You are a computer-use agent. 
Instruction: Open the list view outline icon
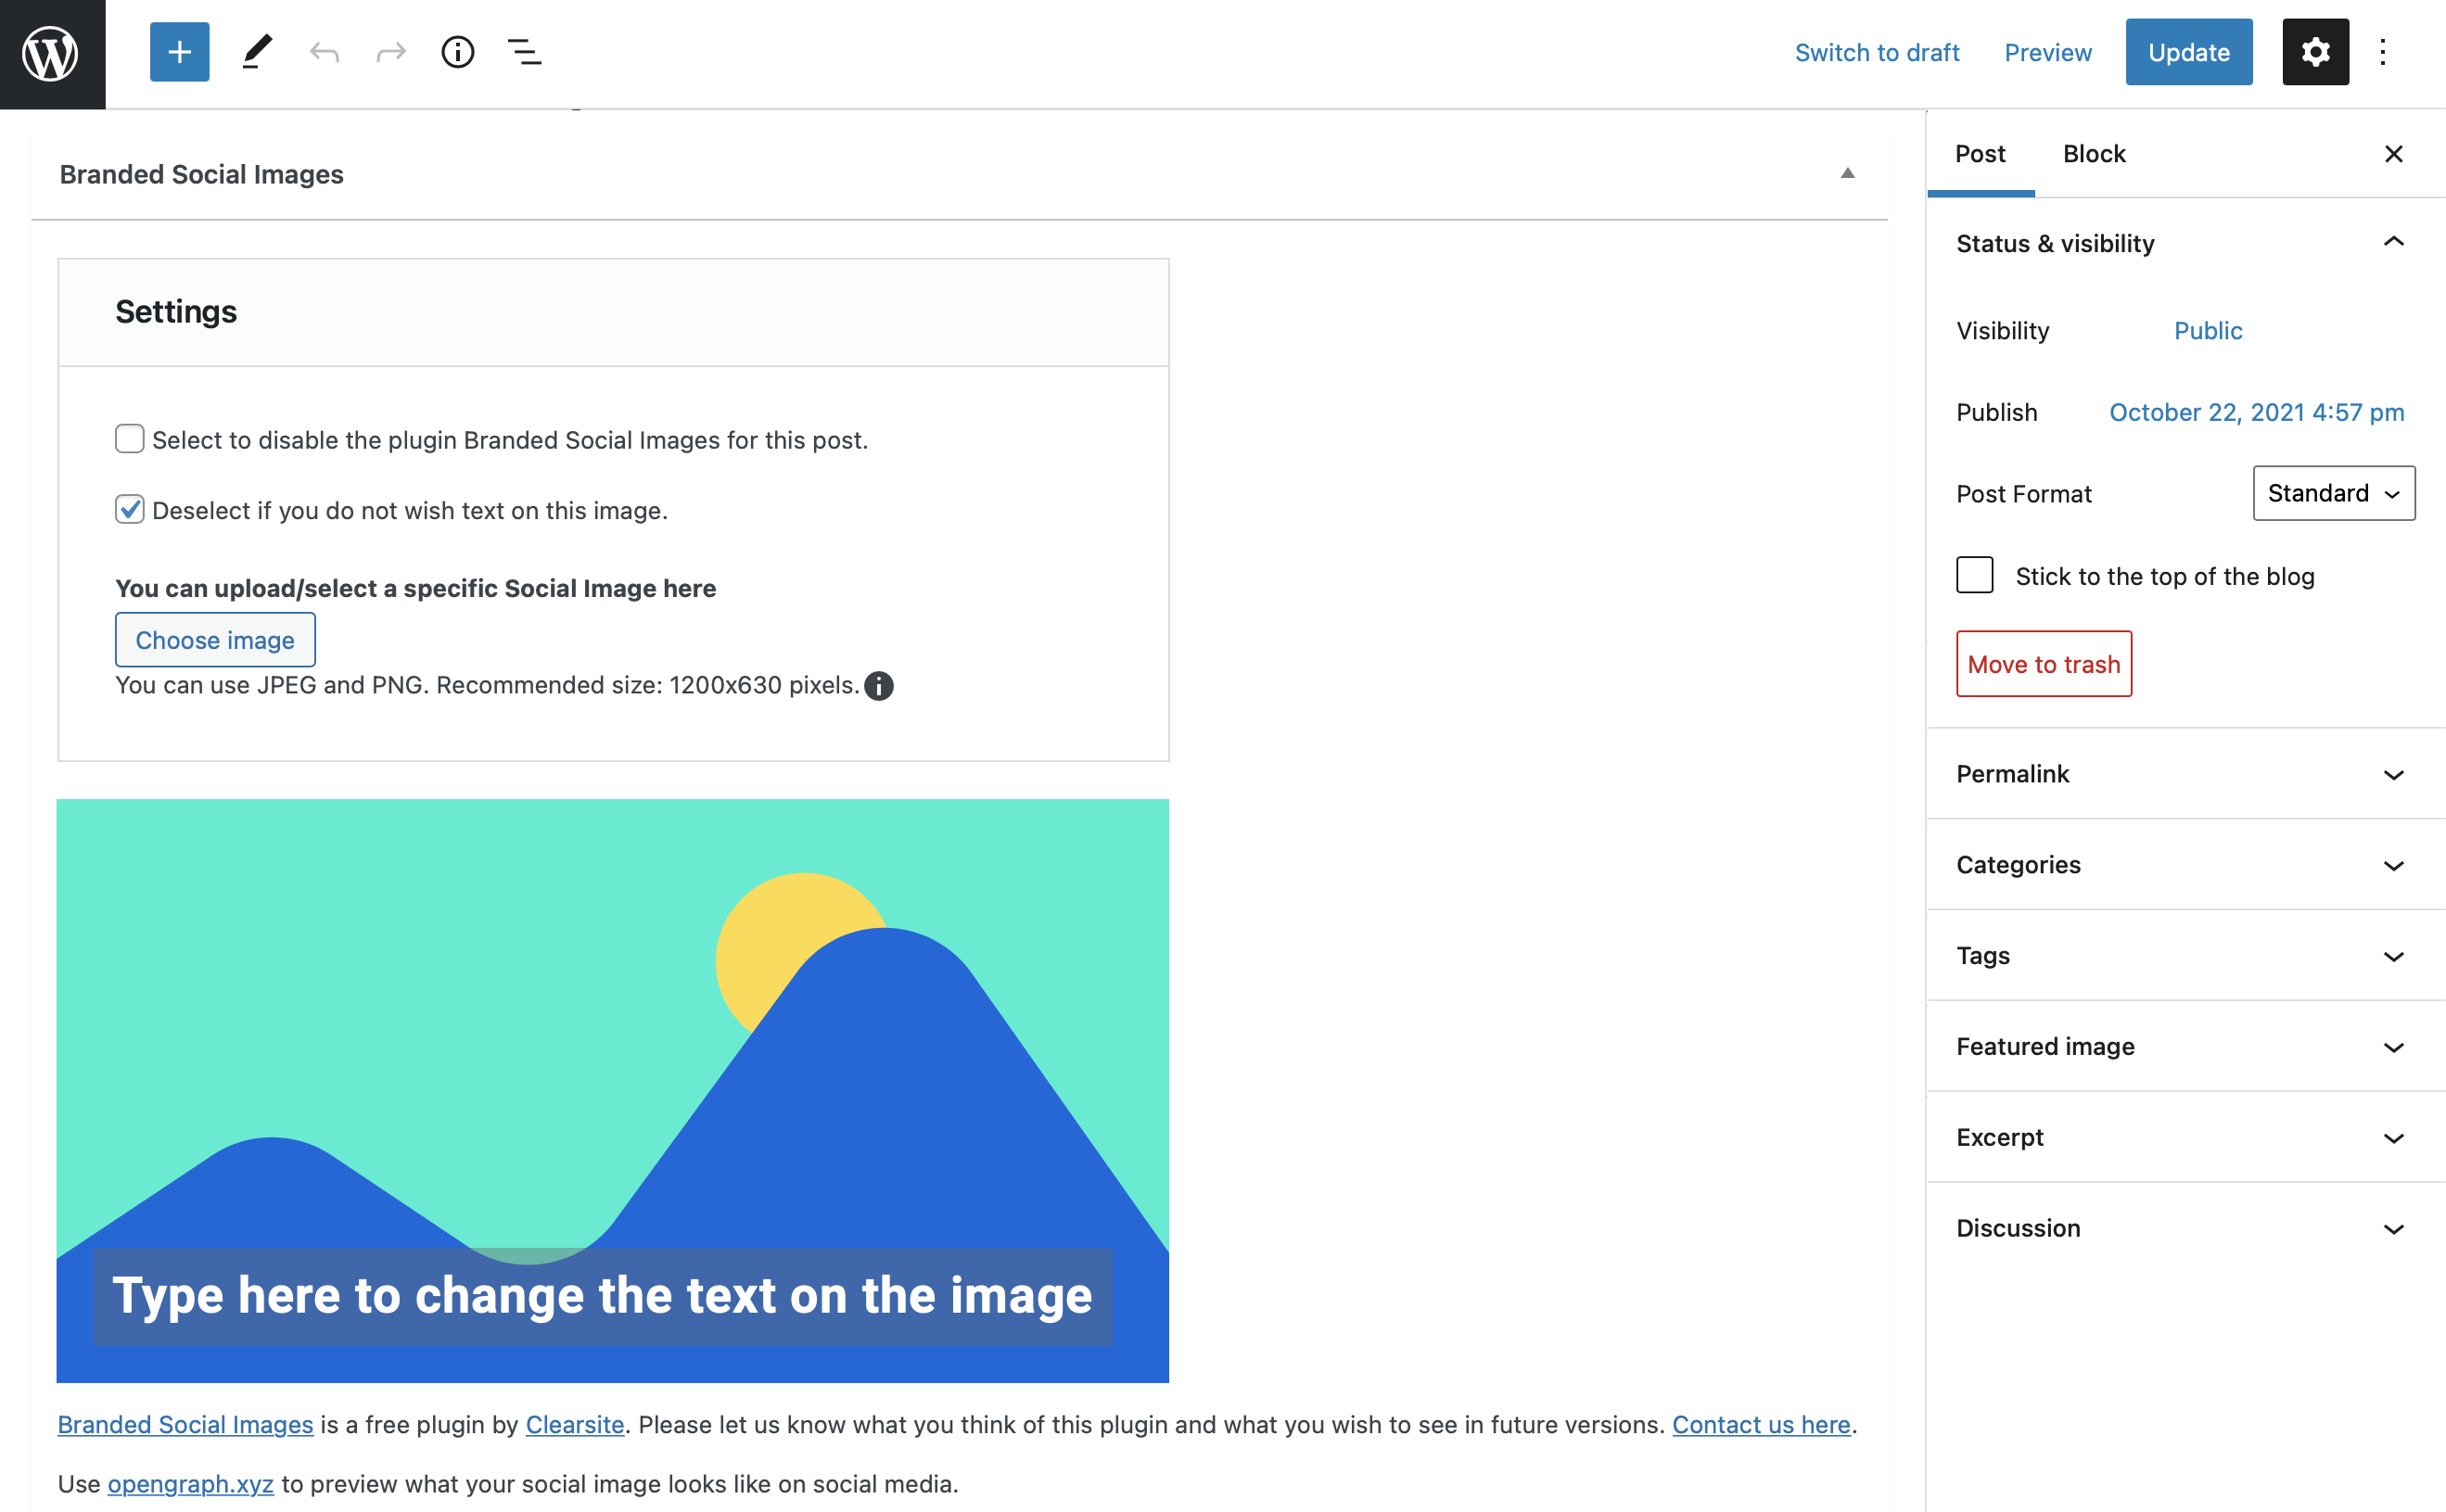point(524,52)
